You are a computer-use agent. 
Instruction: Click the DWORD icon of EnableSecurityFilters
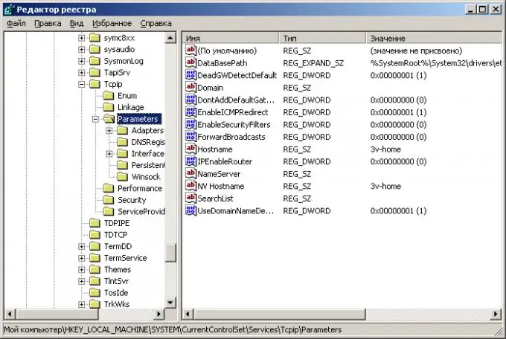tap(190, 124)
